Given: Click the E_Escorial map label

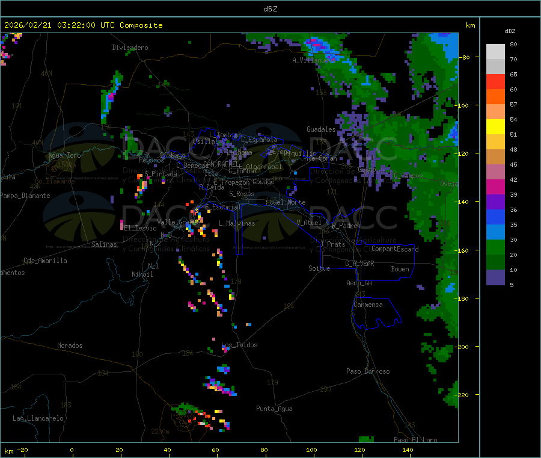Looking at the screenshot, I should pos(223,207).
